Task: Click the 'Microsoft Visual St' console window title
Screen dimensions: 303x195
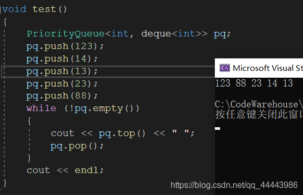Action: click(268, 68)
